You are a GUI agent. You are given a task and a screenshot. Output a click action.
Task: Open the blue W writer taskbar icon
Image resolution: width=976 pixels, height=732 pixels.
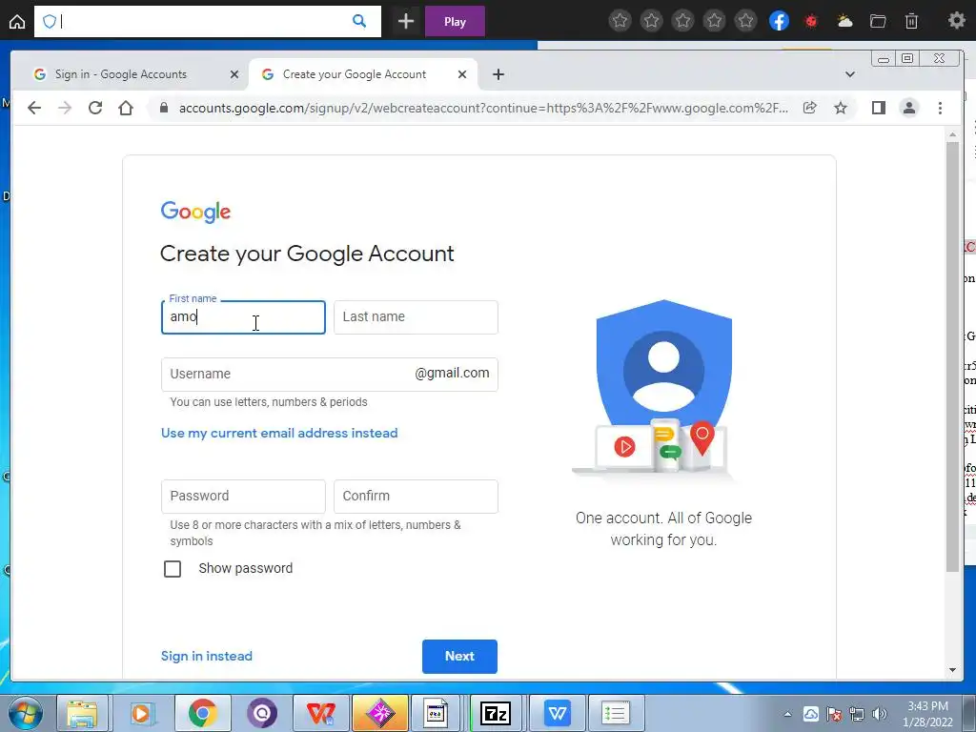[x=557, y=713]
